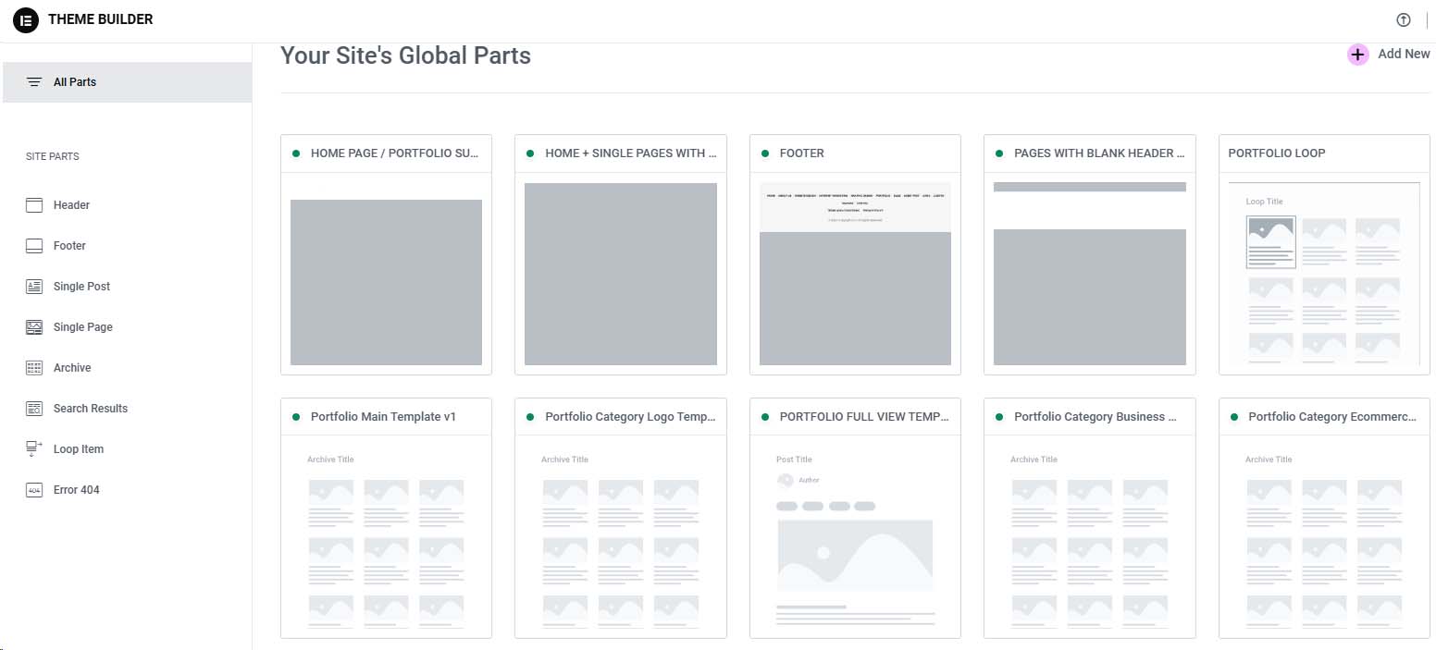
Task: Open PORTFOLIO FULL VIEW TEMP... title
Action: 865,417
